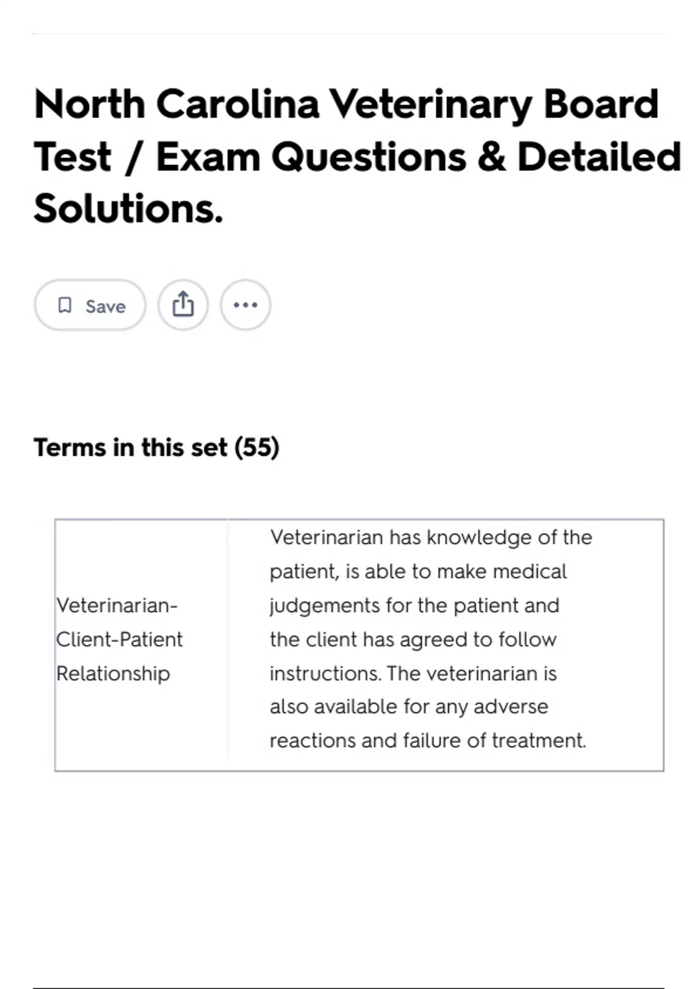This screenshot has height=989, width=698.
Task: Click the bookmark icon inside Save
Action: point(65,305)
